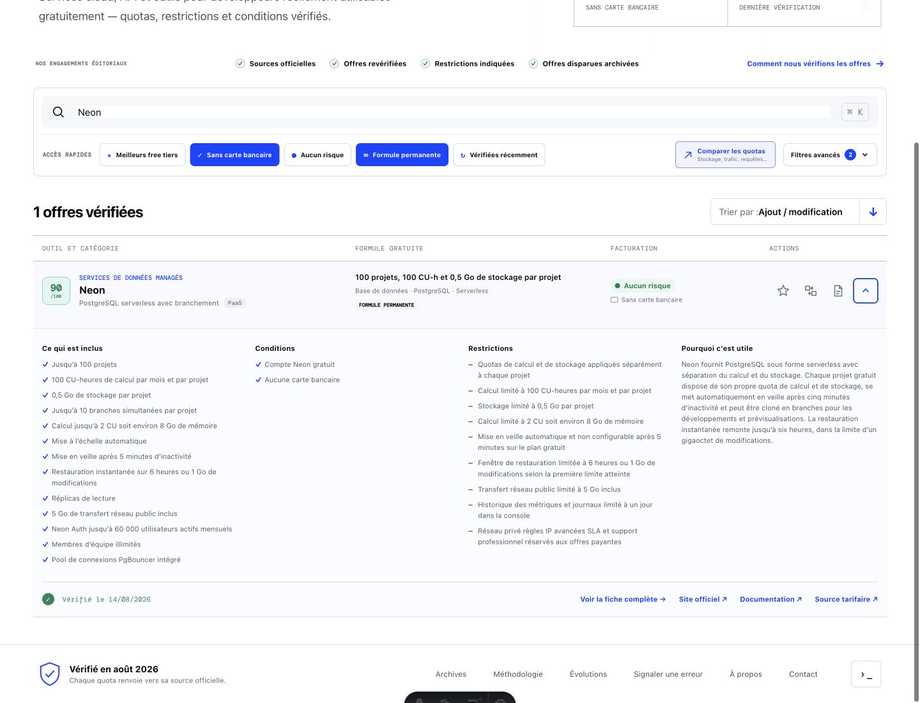The image size is (920, 703).
Task: Click FACTURATION column header
Action: 634,249
